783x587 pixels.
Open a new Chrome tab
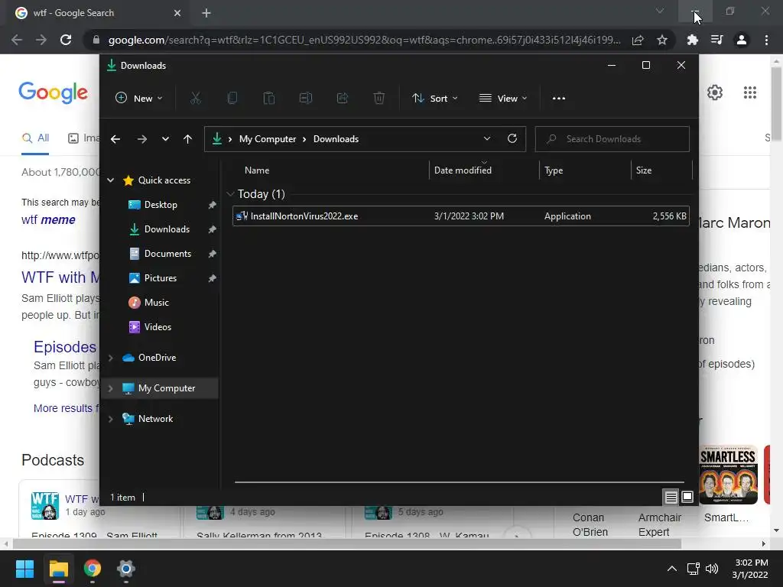(206, 13)
